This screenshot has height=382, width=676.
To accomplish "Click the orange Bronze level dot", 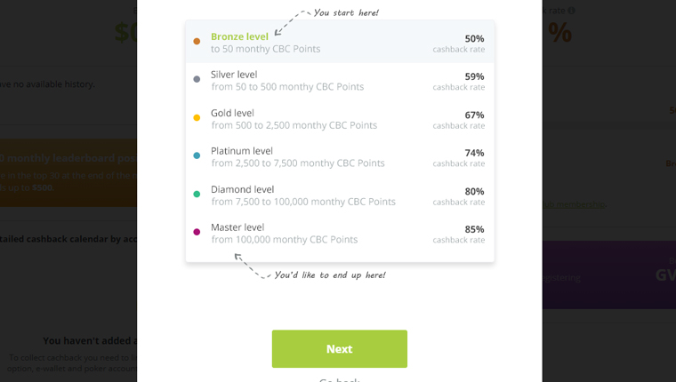I will click(197, 42).
